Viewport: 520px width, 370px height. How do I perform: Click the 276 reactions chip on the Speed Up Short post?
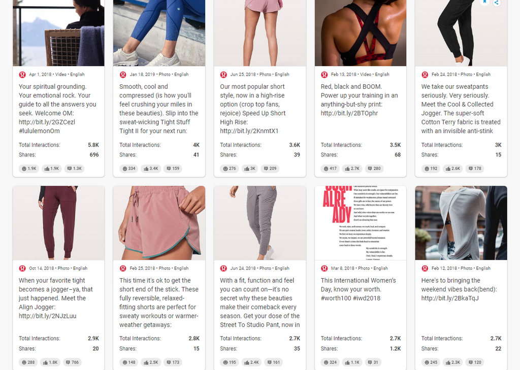[x=230, y=169]
